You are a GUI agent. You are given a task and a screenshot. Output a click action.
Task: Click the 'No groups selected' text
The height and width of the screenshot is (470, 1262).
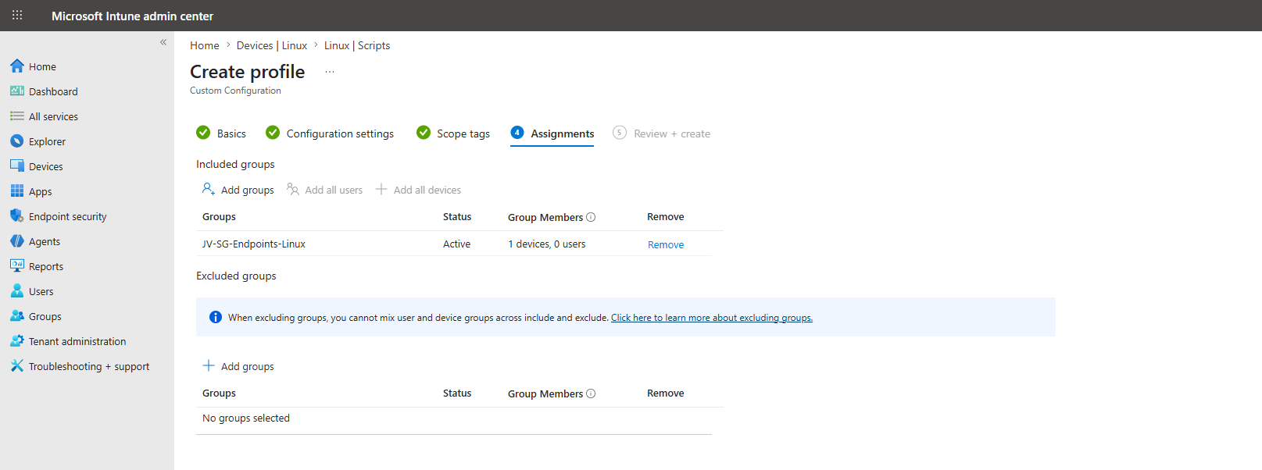click(x=246, y=418)
